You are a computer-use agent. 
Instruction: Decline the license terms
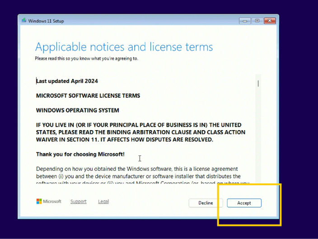point(206,203)
